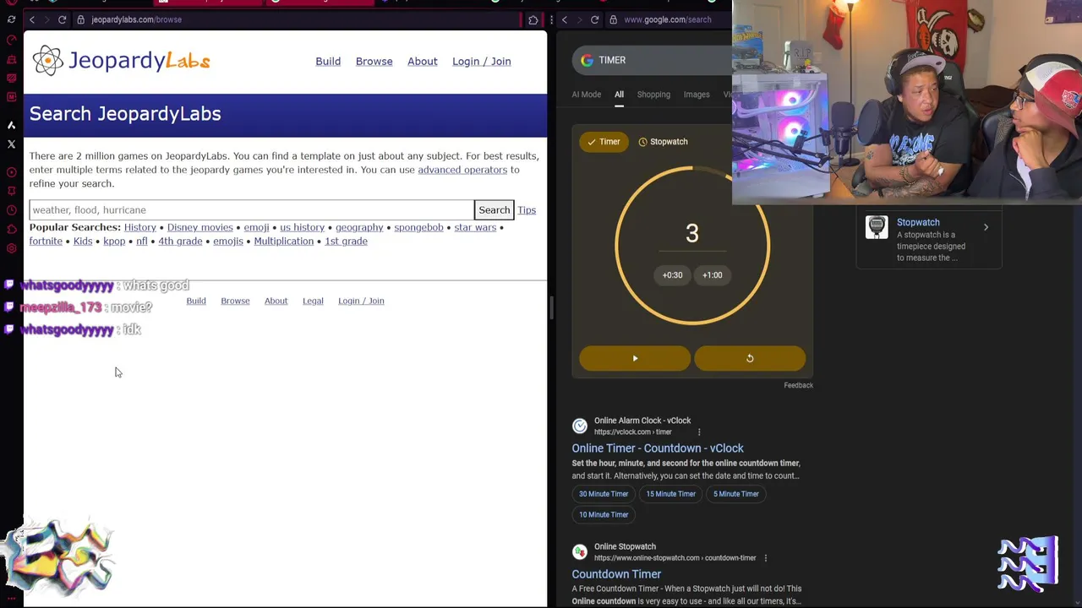Open the Tips link beside Search
This screenshot has width=1082, height=608.
pos(527,210)
